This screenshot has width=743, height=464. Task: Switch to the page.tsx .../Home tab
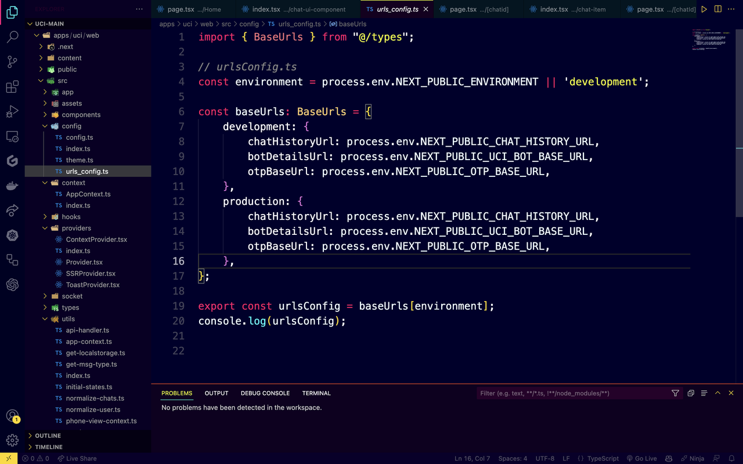point(194,9)
